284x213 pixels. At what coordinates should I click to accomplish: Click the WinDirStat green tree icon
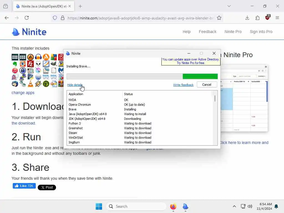[x=46, y=84]
